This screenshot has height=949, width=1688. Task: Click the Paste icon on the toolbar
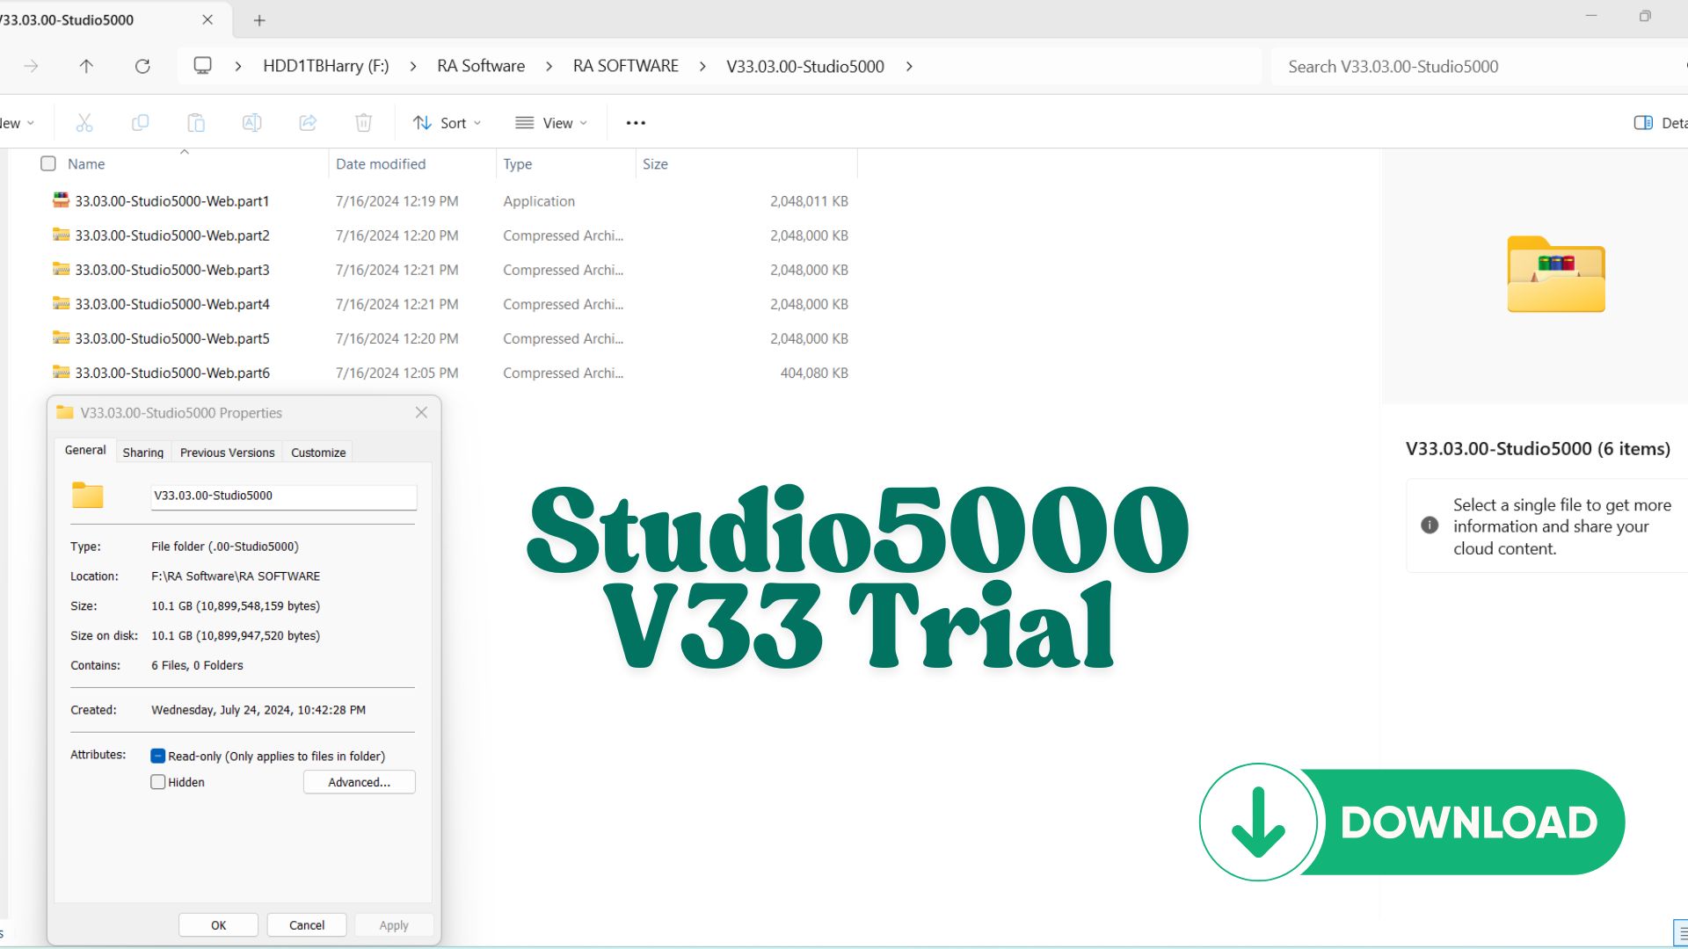195,122
